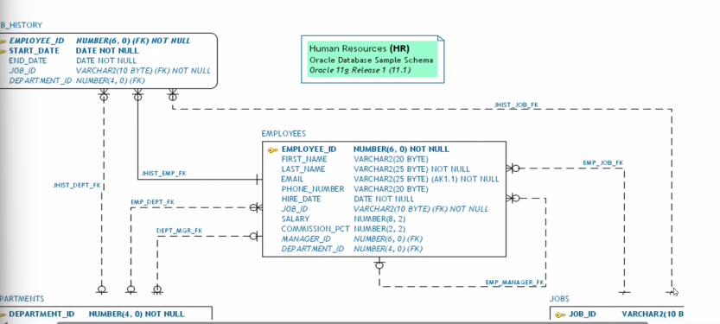The width and height of the screenshot is (720, 324).
Task: Select the DEPARTMENT_ID column in DEPARTMENTS table
Action: [41, 314]
